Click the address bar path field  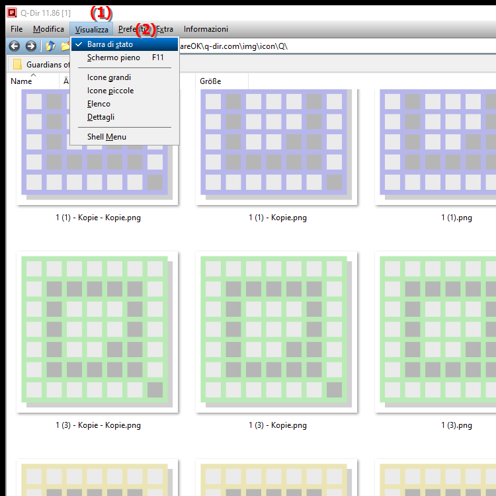(331, 46)
